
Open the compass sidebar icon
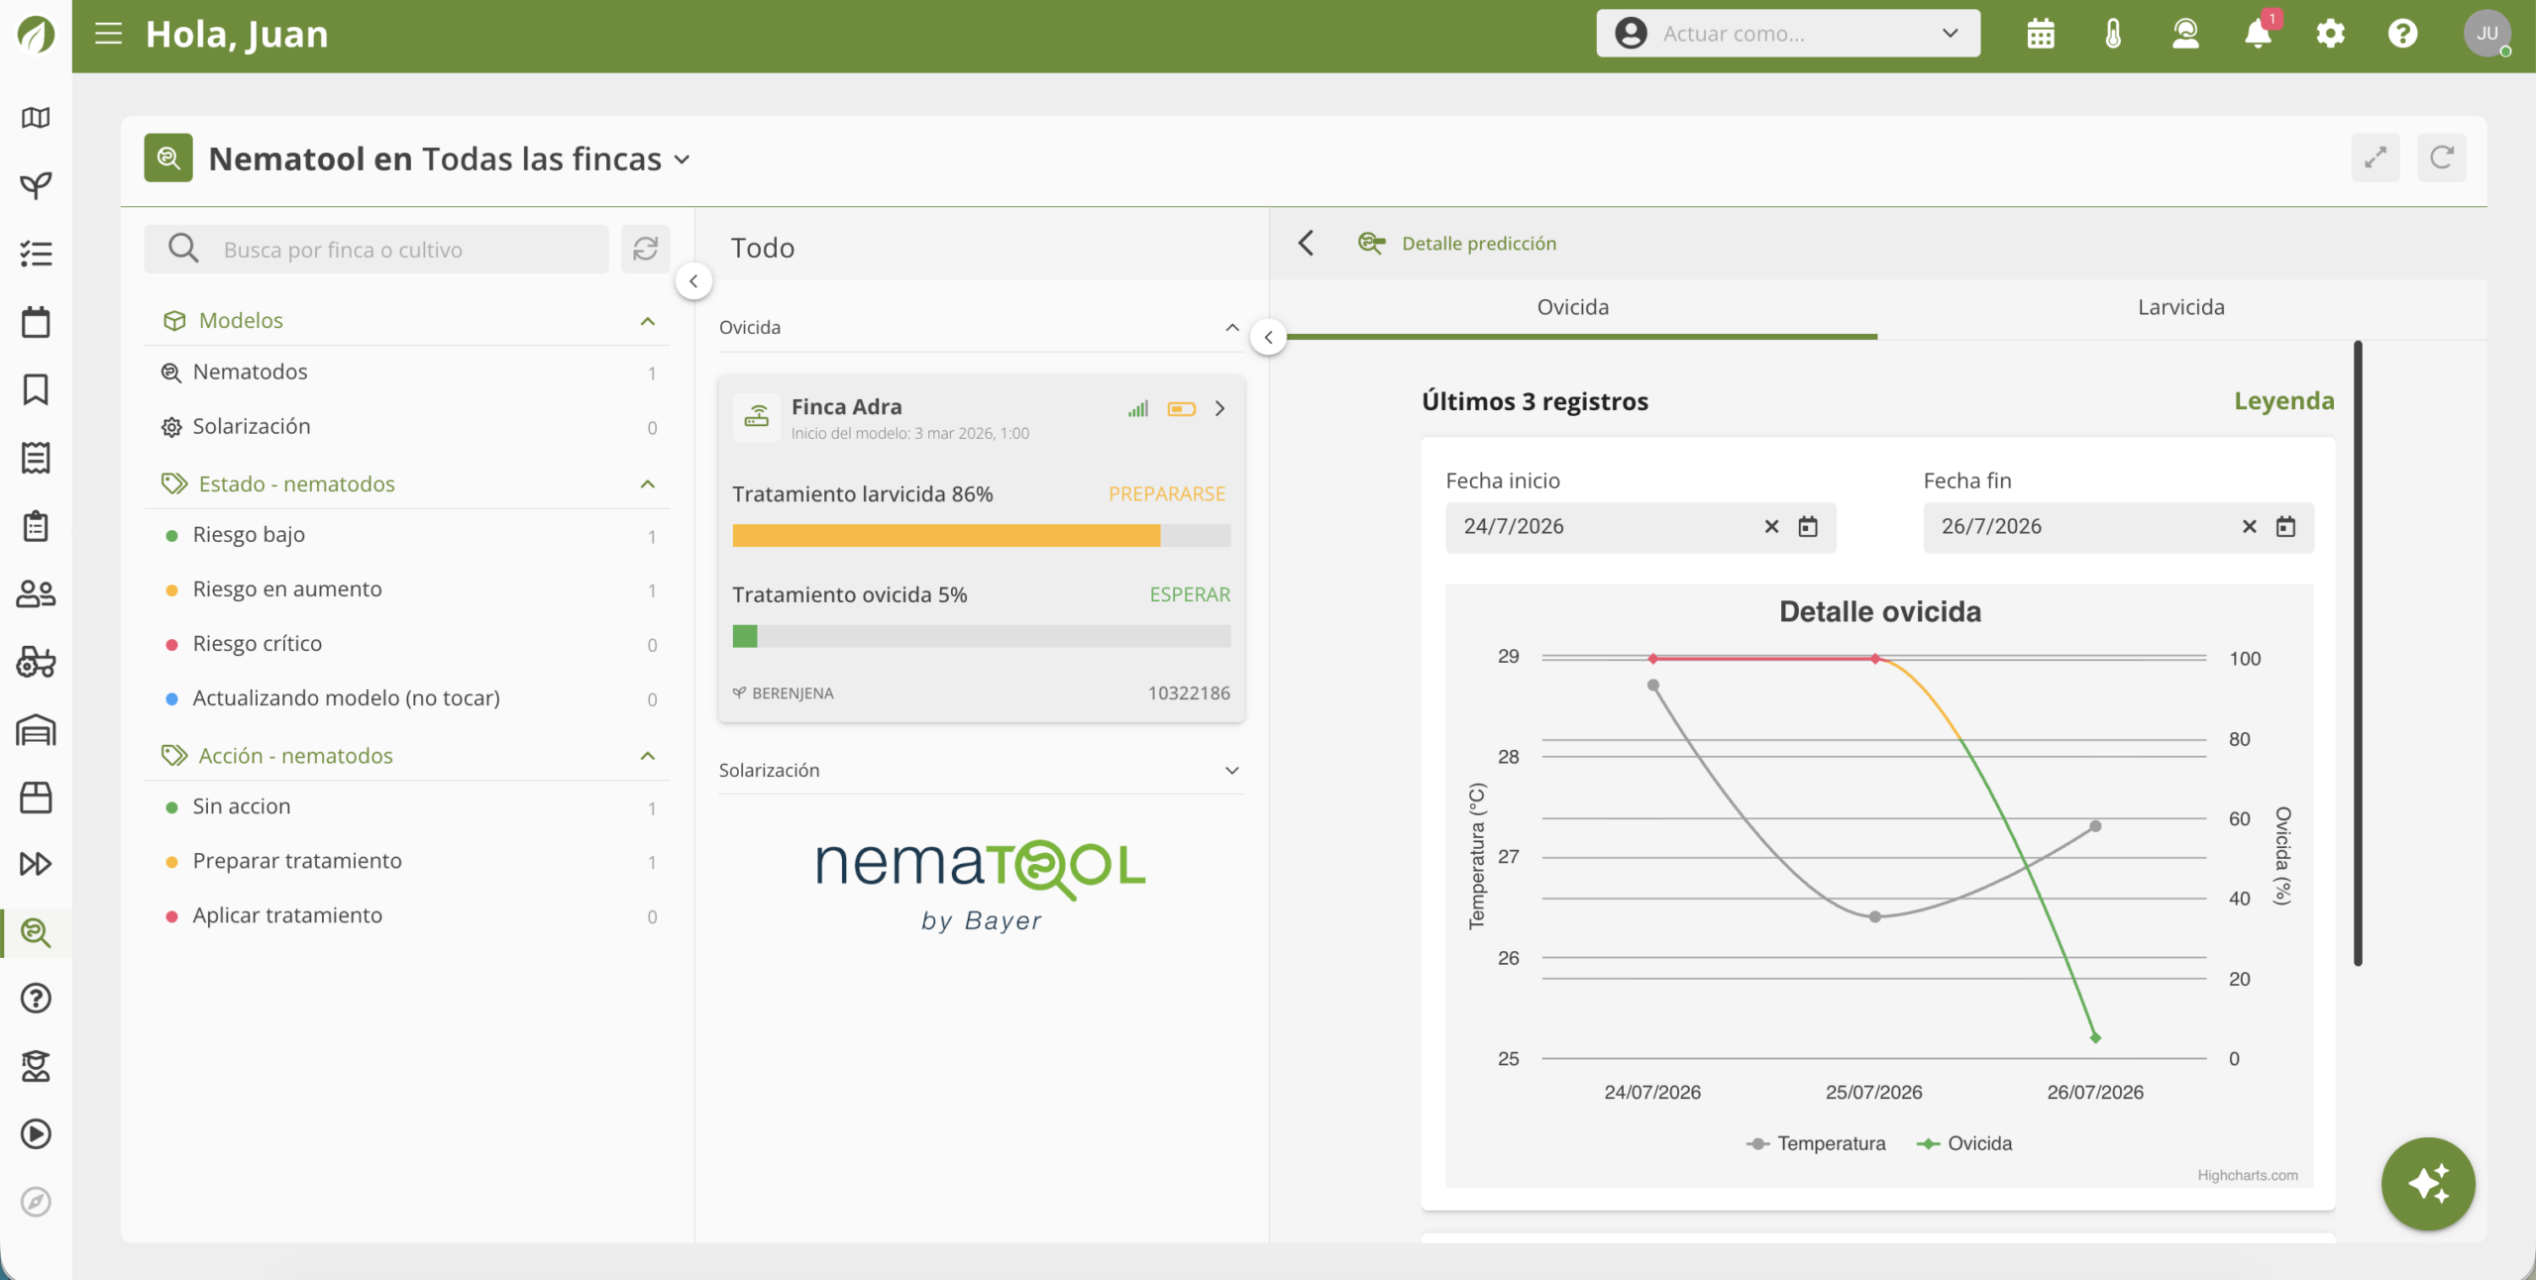coord(36,1202)
